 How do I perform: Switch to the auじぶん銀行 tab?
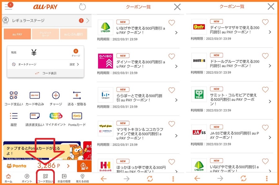(x=73, y=34)
